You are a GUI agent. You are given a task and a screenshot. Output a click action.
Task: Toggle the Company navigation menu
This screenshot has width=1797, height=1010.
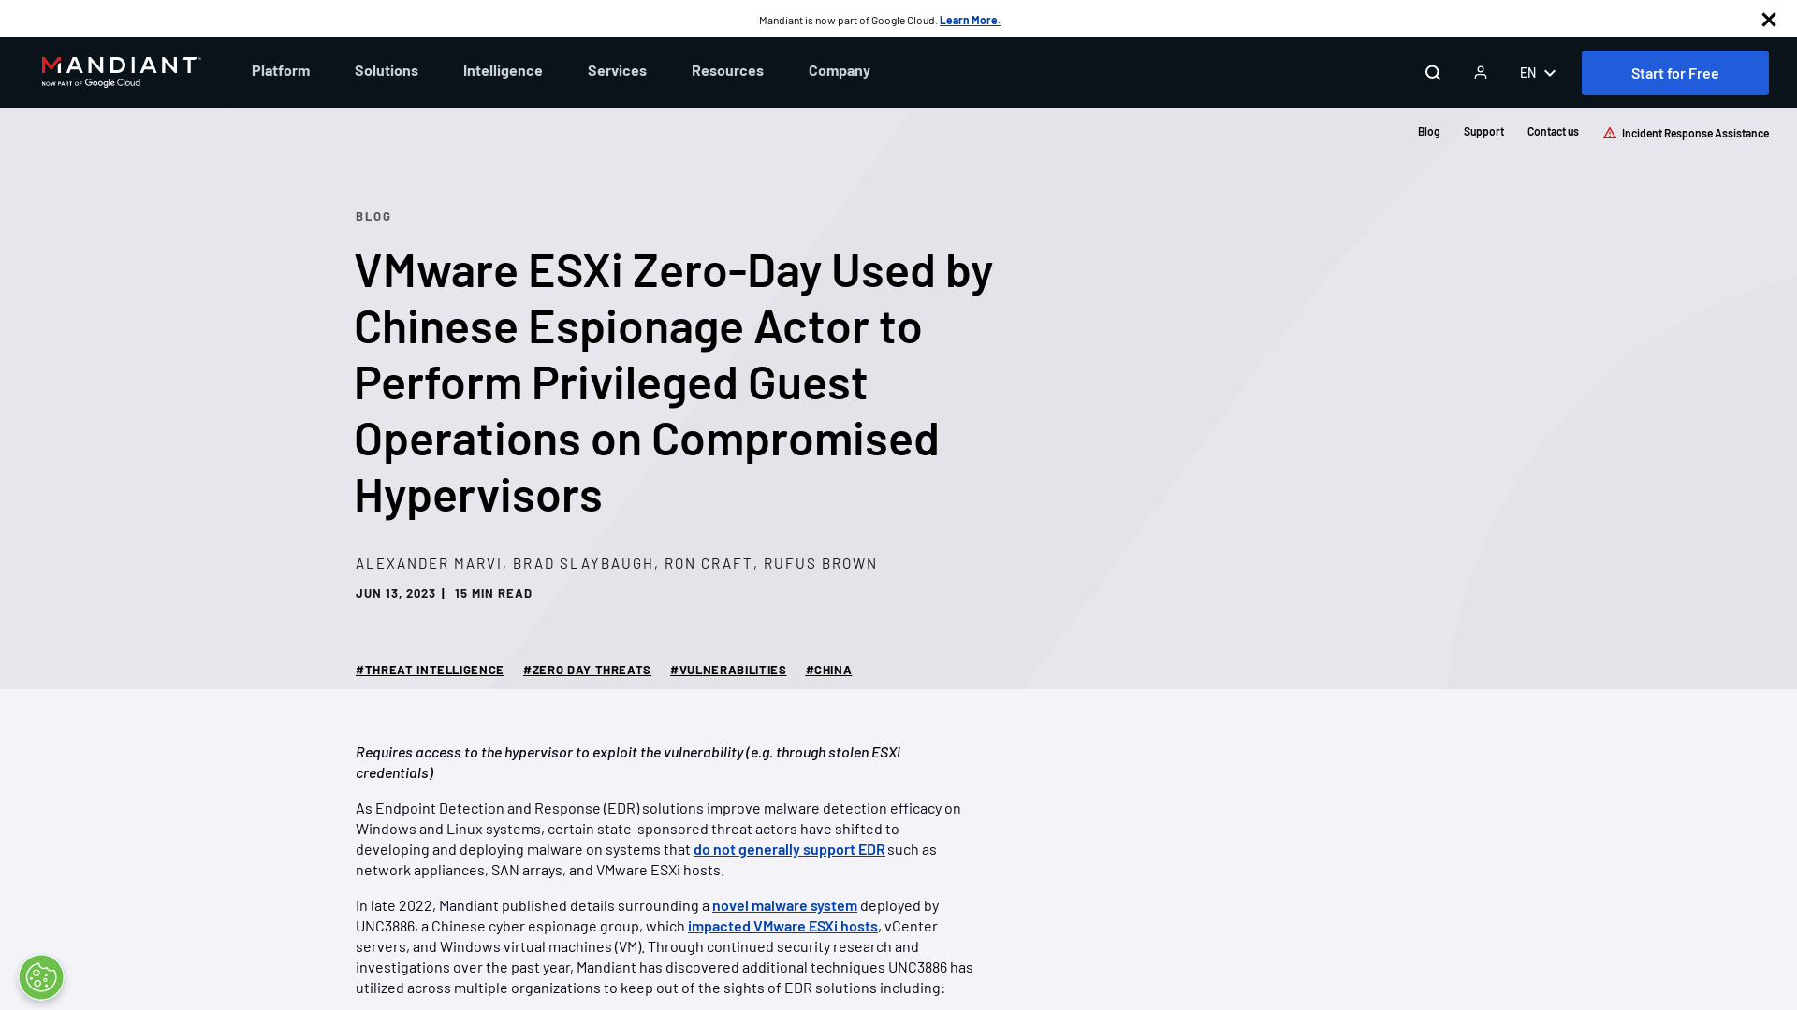pos(840,70)
